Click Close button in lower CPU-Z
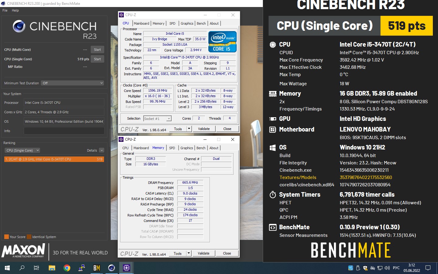Viewport: 438px width, 274px height. pyautogui.click(x=227, y=253)
